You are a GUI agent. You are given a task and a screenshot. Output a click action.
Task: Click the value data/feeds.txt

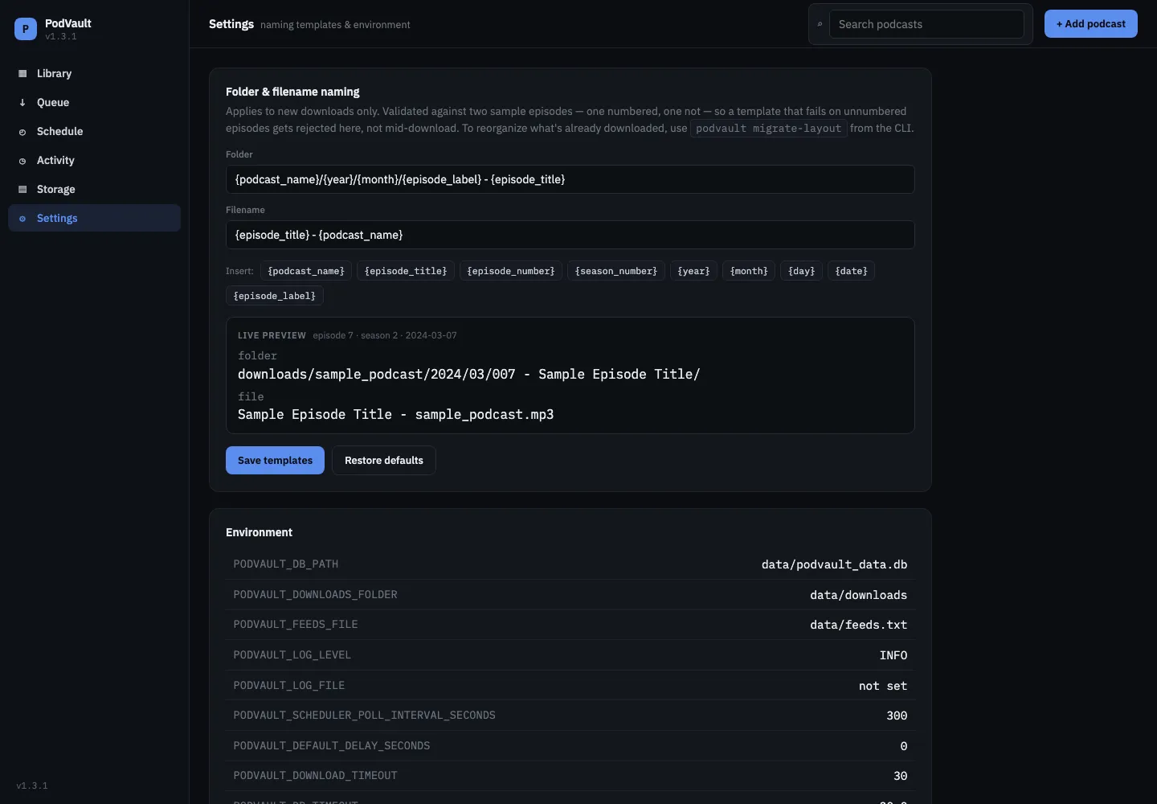[x=858, y=625]
